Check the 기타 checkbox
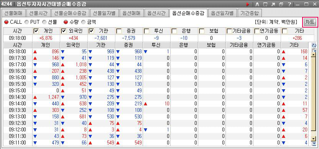 (x=284, y=31)
